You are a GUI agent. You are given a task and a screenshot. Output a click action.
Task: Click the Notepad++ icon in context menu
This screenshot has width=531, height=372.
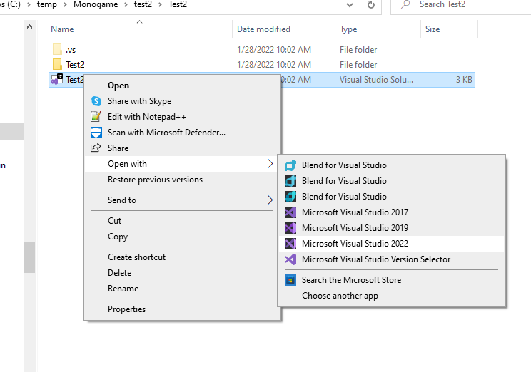(96, 117)
